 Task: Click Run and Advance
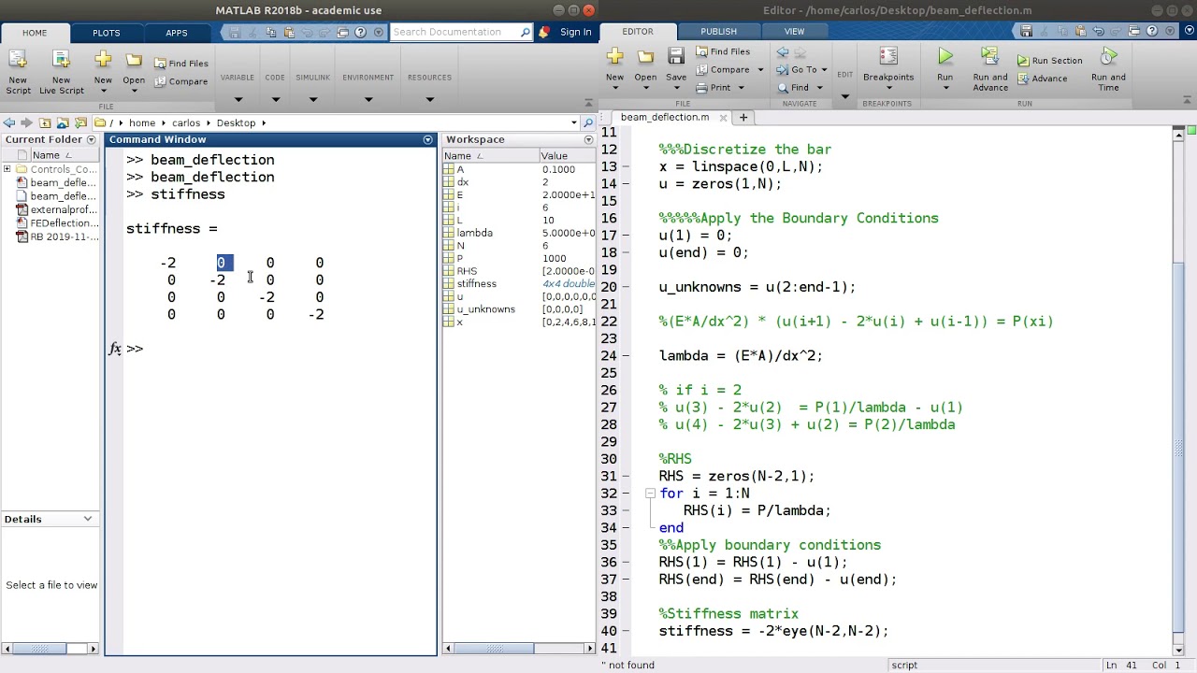point(990,70)
